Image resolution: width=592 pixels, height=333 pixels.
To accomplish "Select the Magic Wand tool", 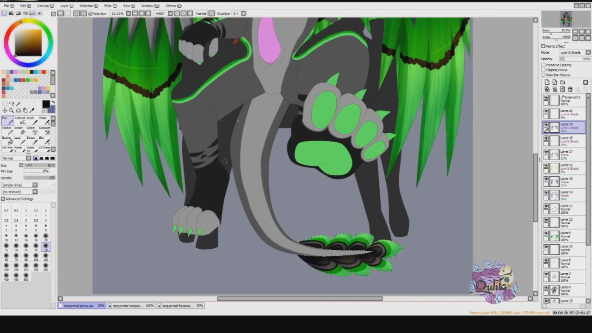I will (18, 105).
